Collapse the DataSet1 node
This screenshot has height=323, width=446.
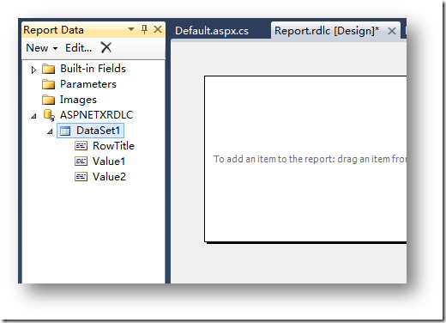pyautogui.click(x=50, y=131)
